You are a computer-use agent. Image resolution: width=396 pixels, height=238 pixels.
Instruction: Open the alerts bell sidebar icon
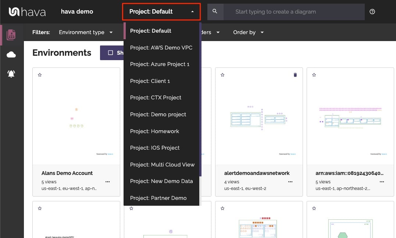pyautogui.click(x=11, y=74)
